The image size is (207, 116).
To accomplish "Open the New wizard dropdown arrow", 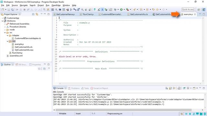I will [6, 9].
